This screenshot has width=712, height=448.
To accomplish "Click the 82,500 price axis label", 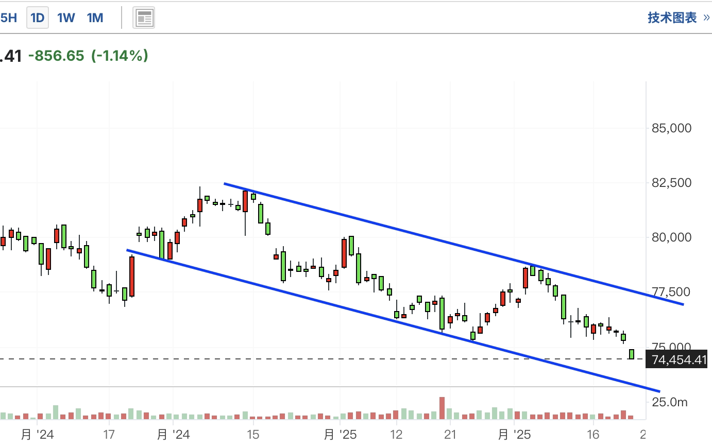I will [x=671, y=183].
